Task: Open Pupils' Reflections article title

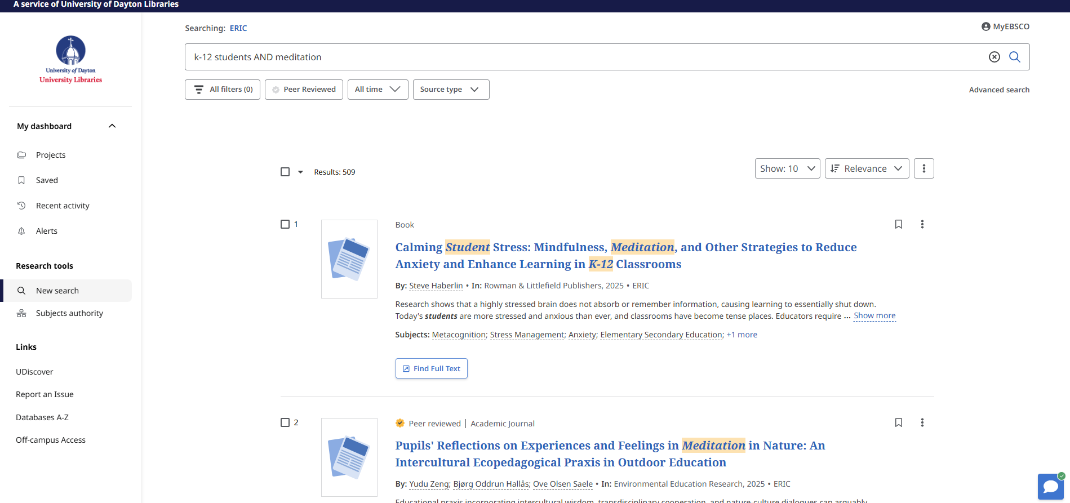Action: 610,454
